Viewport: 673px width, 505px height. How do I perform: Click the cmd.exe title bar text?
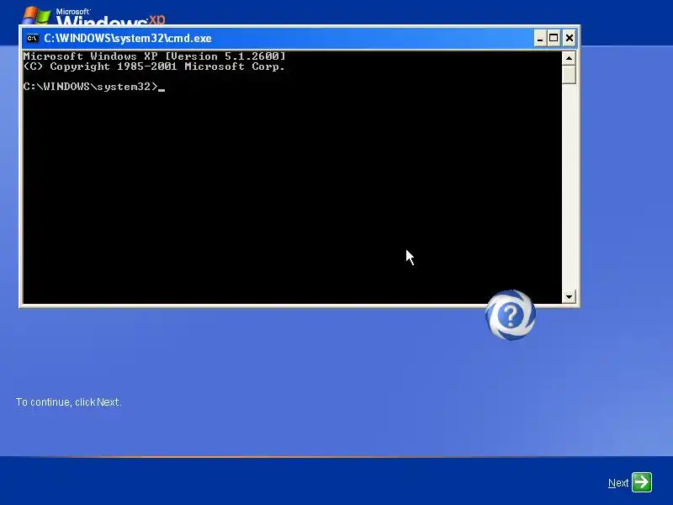128,38
